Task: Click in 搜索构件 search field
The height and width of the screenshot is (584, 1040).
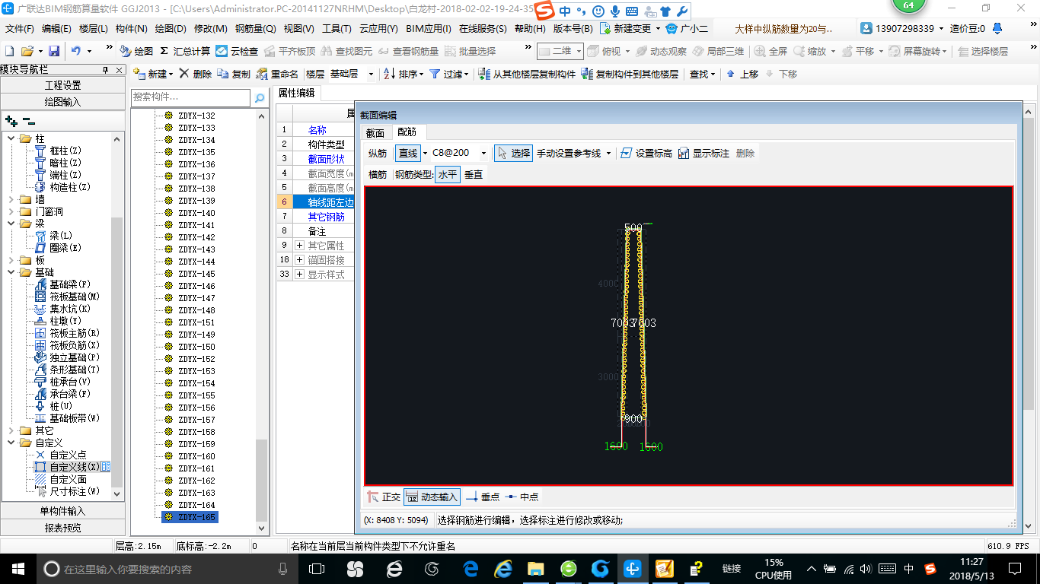Action: [190, 97]
